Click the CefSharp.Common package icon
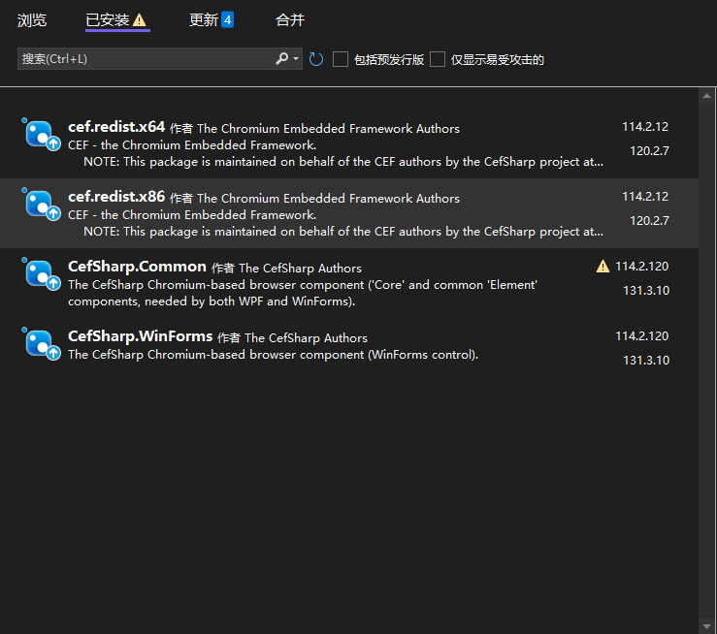This screenshot has height=634, width=717. pos(42,274)
